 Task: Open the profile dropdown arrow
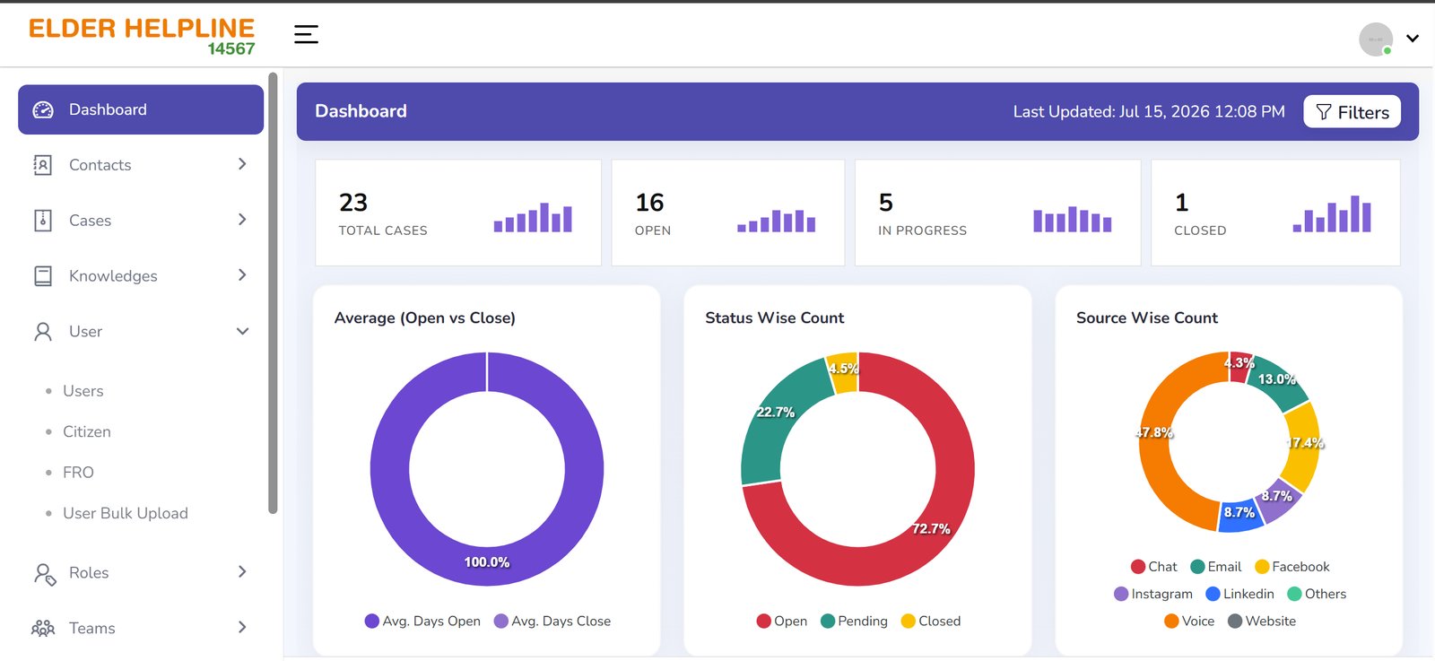pos(1413,39)
